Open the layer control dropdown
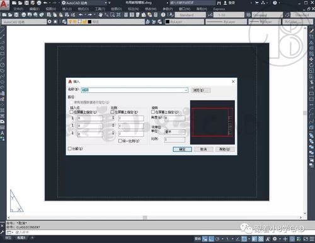The image size is (315, 243). coord(106,21)
